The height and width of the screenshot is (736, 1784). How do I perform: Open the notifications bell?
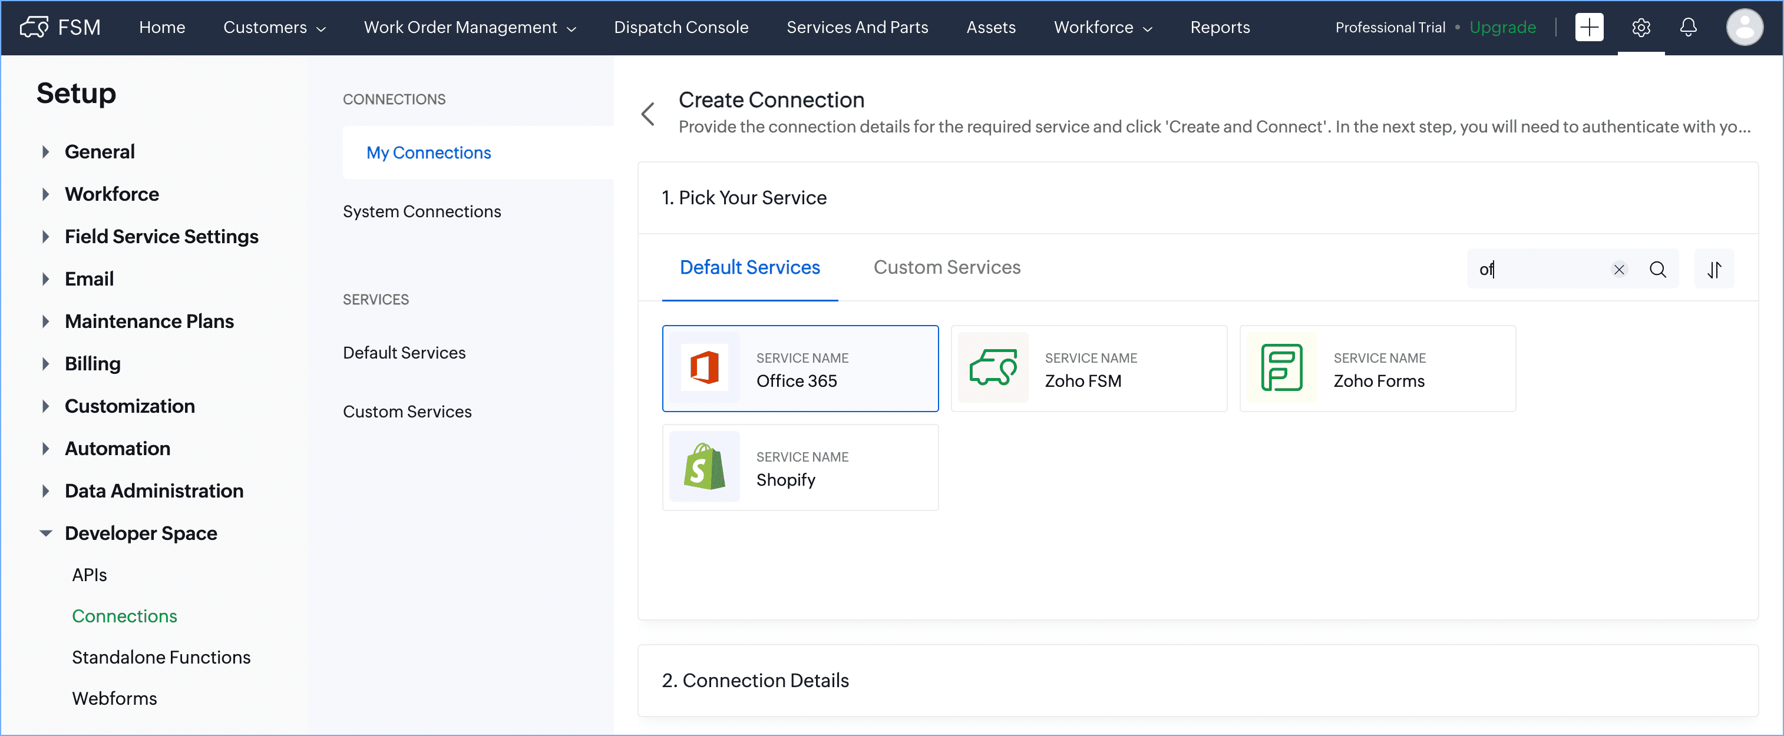coord(1689,27)
